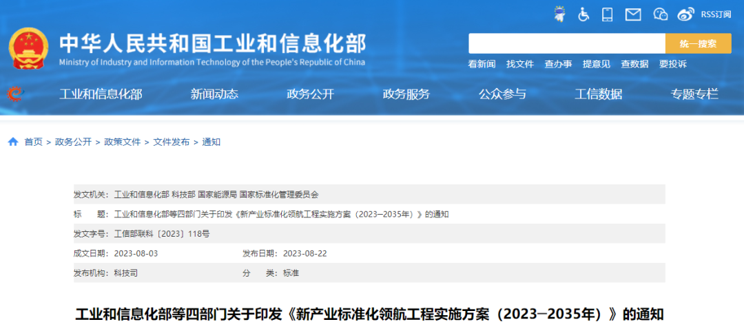Open the 提意见 quick link

tap(596, 64)
